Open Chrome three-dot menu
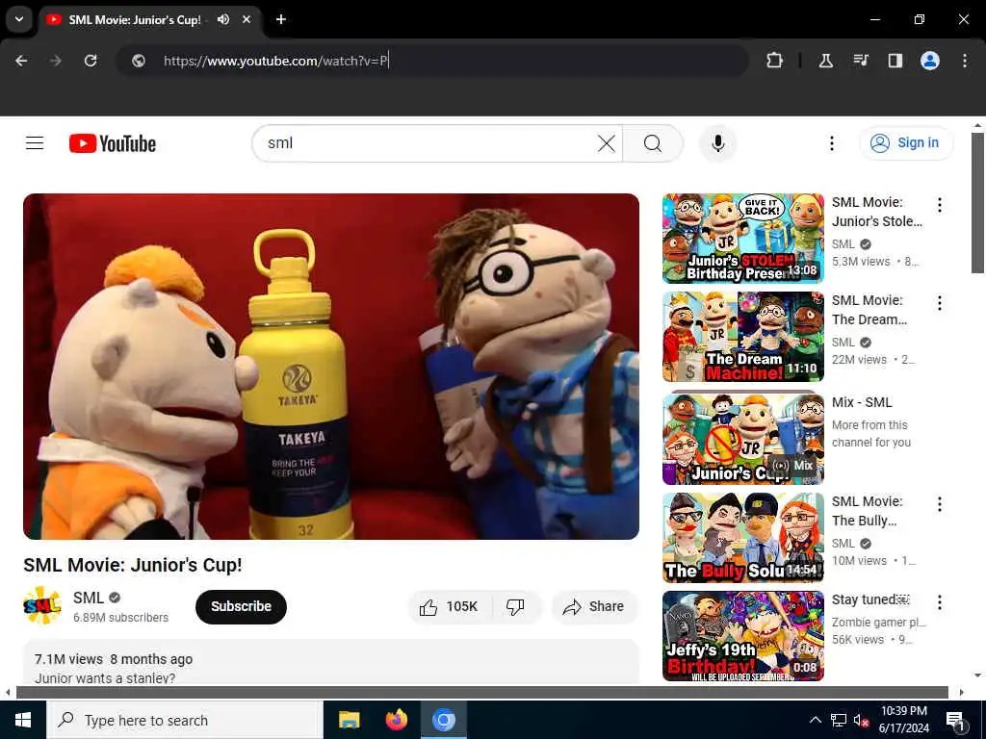The width and height of the screenshot is (986, 739). [x=965, y=61]
